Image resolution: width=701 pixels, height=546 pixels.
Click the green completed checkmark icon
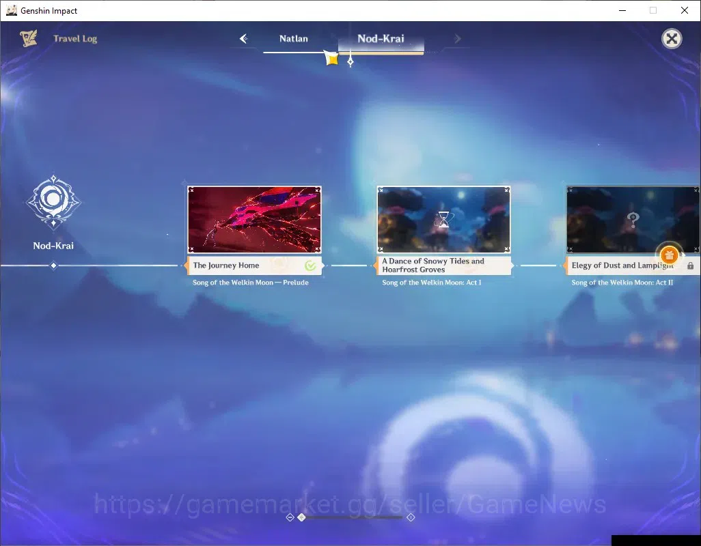click(x=310, y=265)
